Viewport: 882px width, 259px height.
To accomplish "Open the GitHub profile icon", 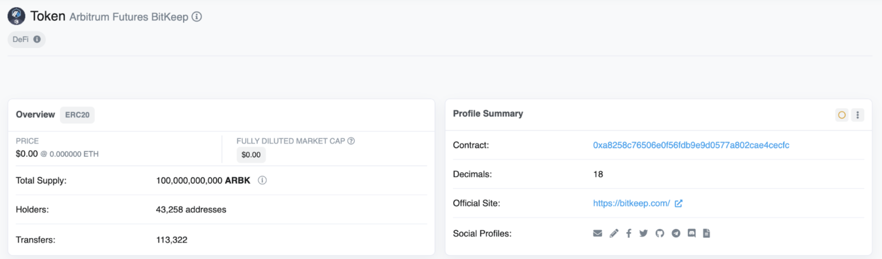I will (660, 233).
